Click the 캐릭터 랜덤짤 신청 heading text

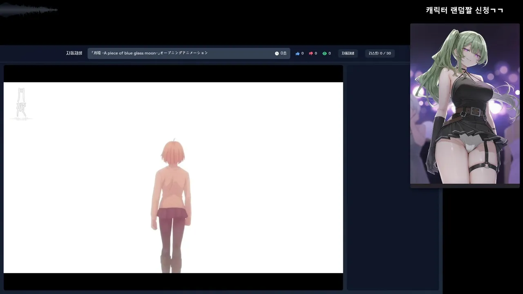click(465, 10)
